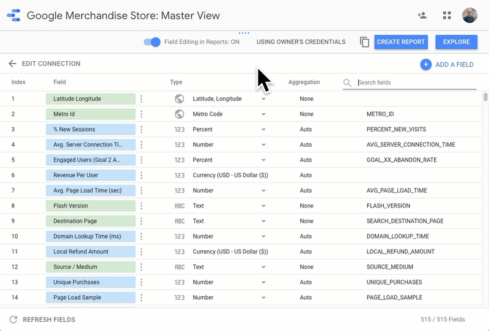489x331 pixels.
Task: Open three-dot menu for Flash Version
Action: click(x=141, y=206)
